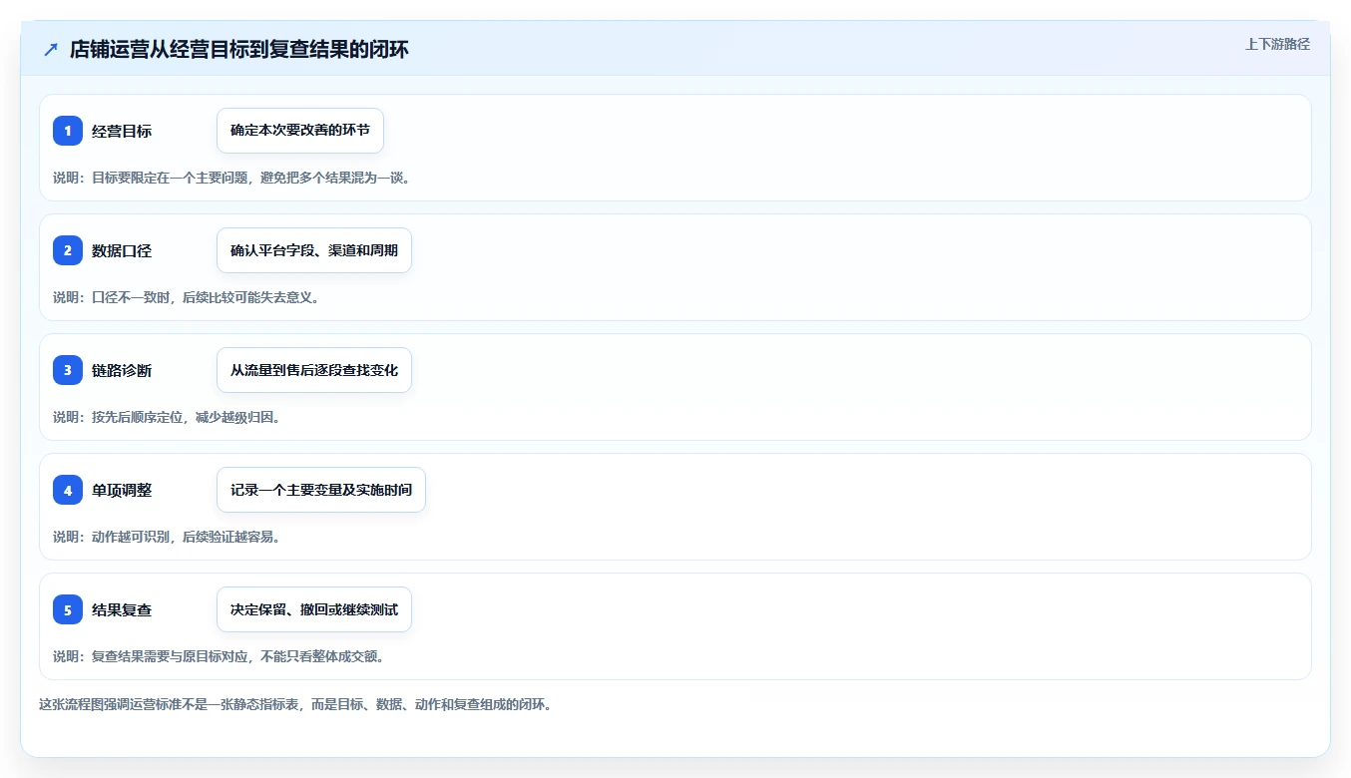The height and width of the screenshot is (778, 1351).
Task: Select the 从流量到售后逐段查找变化 chip
Action: [314, 370]
